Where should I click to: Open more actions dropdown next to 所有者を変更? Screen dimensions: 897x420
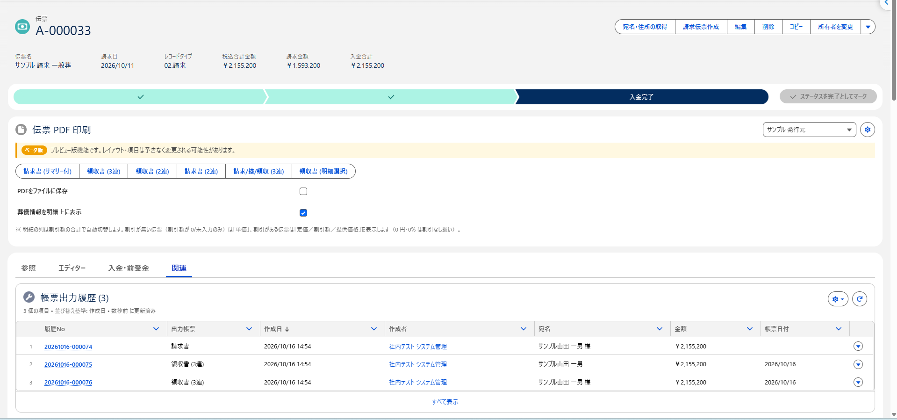tap(868, 27)
